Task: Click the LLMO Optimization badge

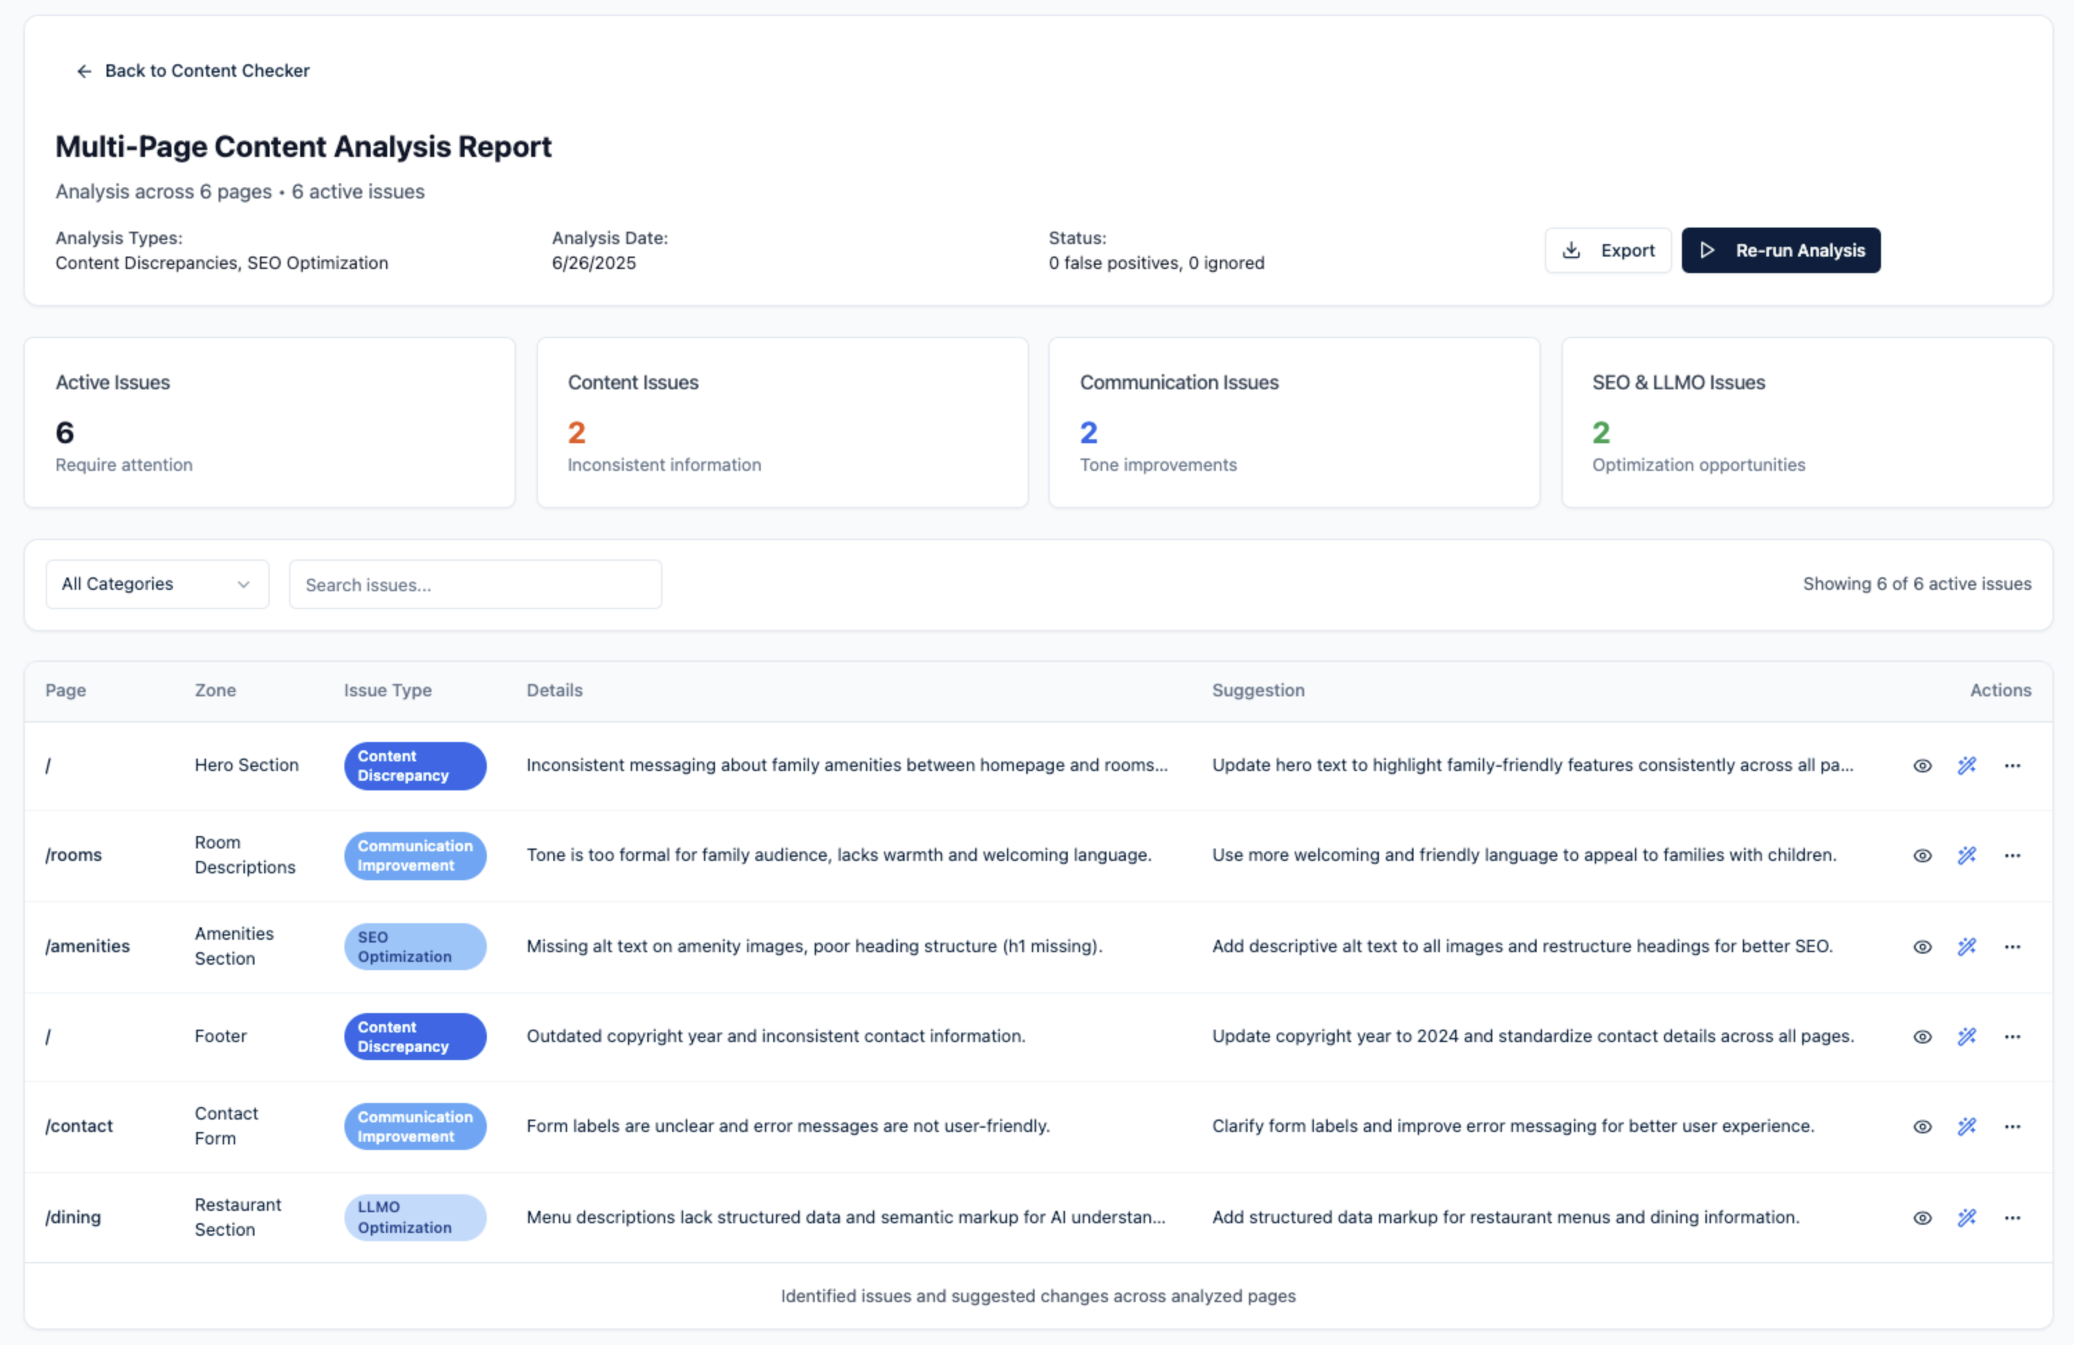Action: click(x=415, y=1218)
